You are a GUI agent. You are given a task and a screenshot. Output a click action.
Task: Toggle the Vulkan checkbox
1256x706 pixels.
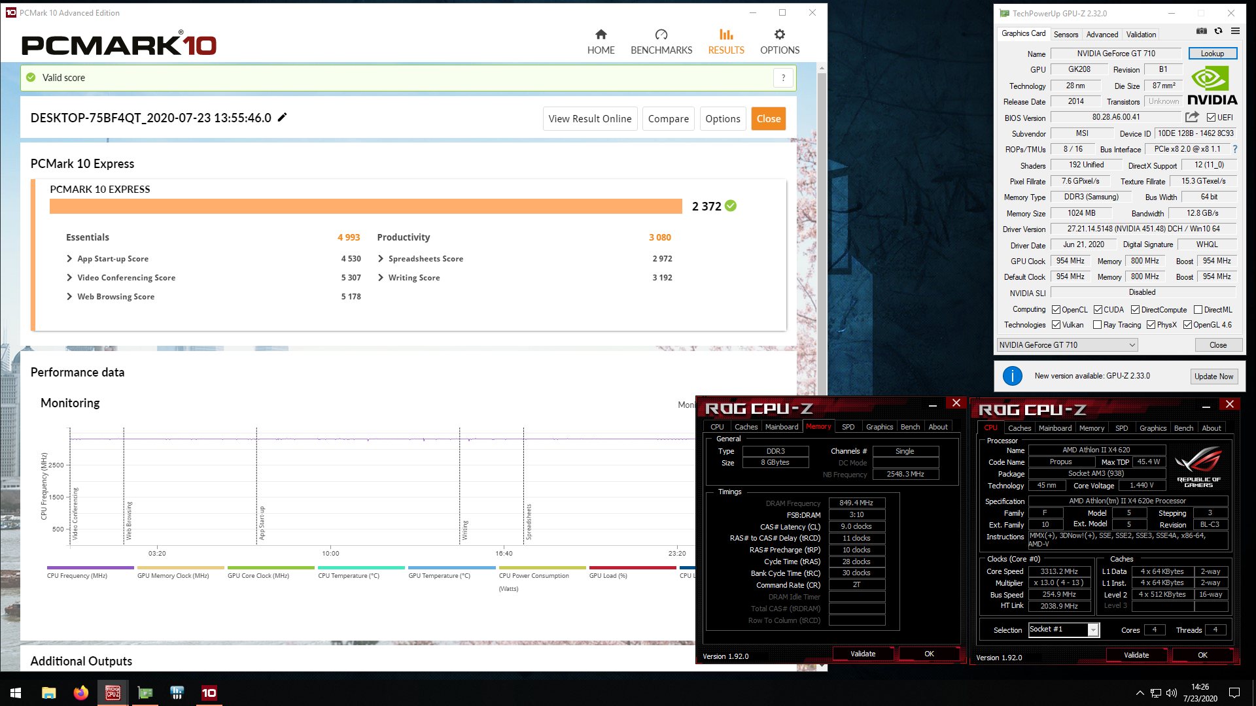pyautogui.click(x=1056, y=325)
